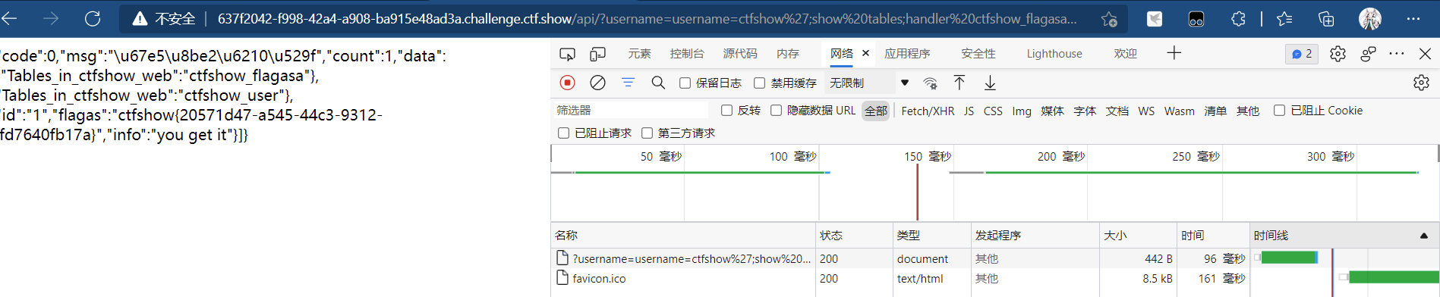
Task: Sort by the 名称 column header
Action: tap(683, 236)
